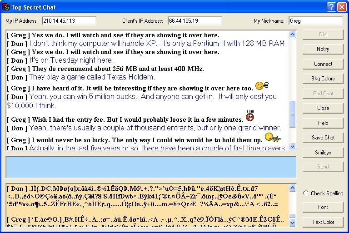Click the Dial button

(x=323, y=35)
